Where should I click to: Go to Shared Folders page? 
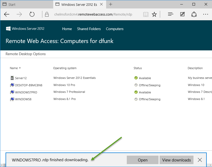pos(89,29)
